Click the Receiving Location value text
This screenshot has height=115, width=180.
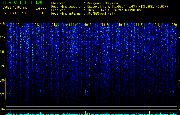pyautogui.click(x=128, y=7)
